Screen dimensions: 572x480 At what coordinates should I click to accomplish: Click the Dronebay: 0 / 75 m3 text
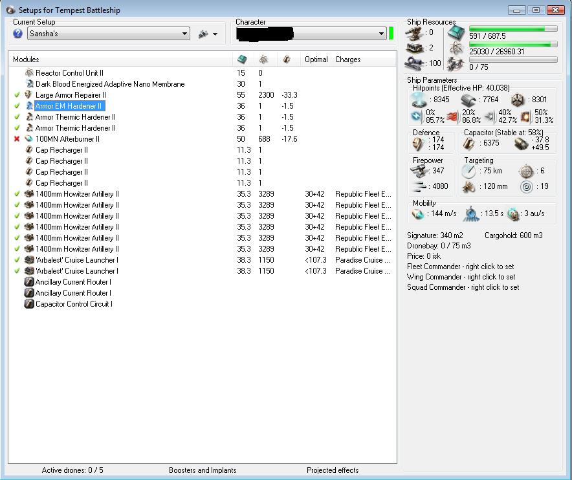pos(439,246)
